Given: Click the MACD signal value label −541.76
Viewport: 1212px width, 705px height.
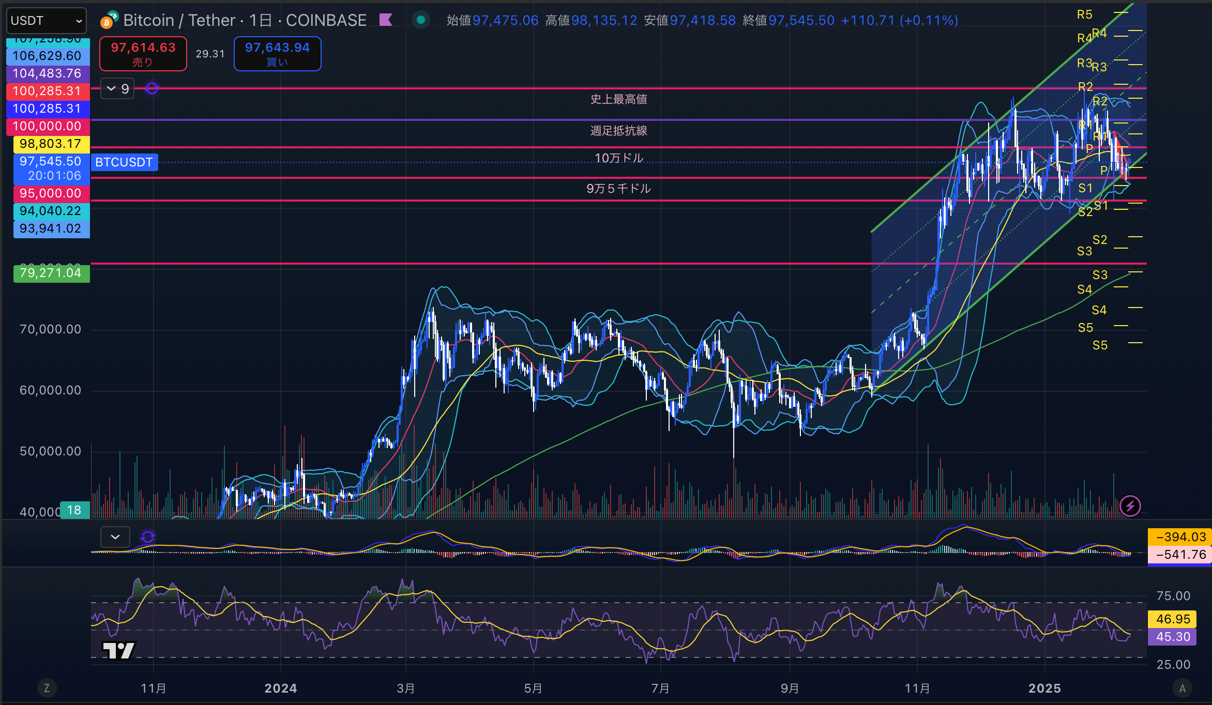Looking at the screenshot, I should tap(1179, 555).
